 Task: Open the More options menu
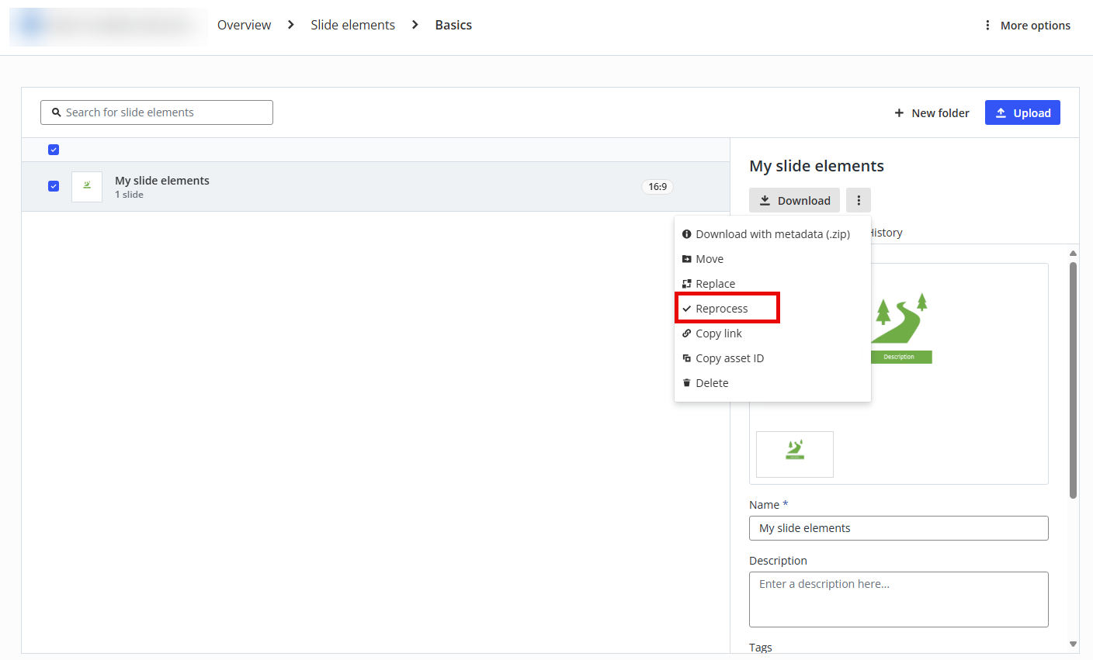coord(1028,26)
